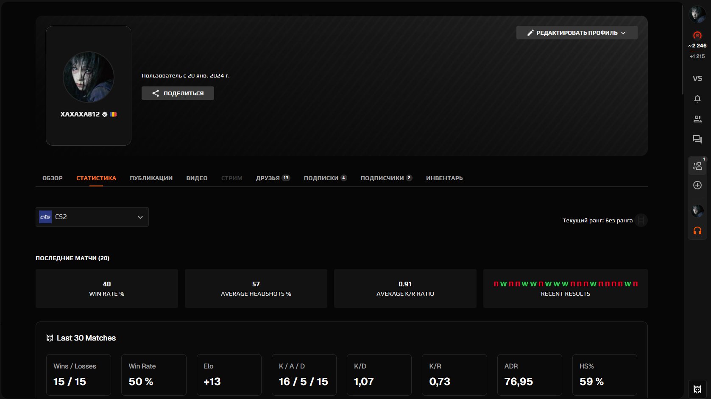Open the CS2 game selector dropdown

[92, 216]
